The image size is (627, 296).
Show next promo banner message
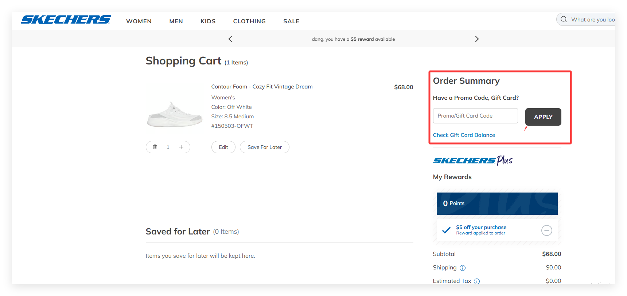(x=477, y=39)
